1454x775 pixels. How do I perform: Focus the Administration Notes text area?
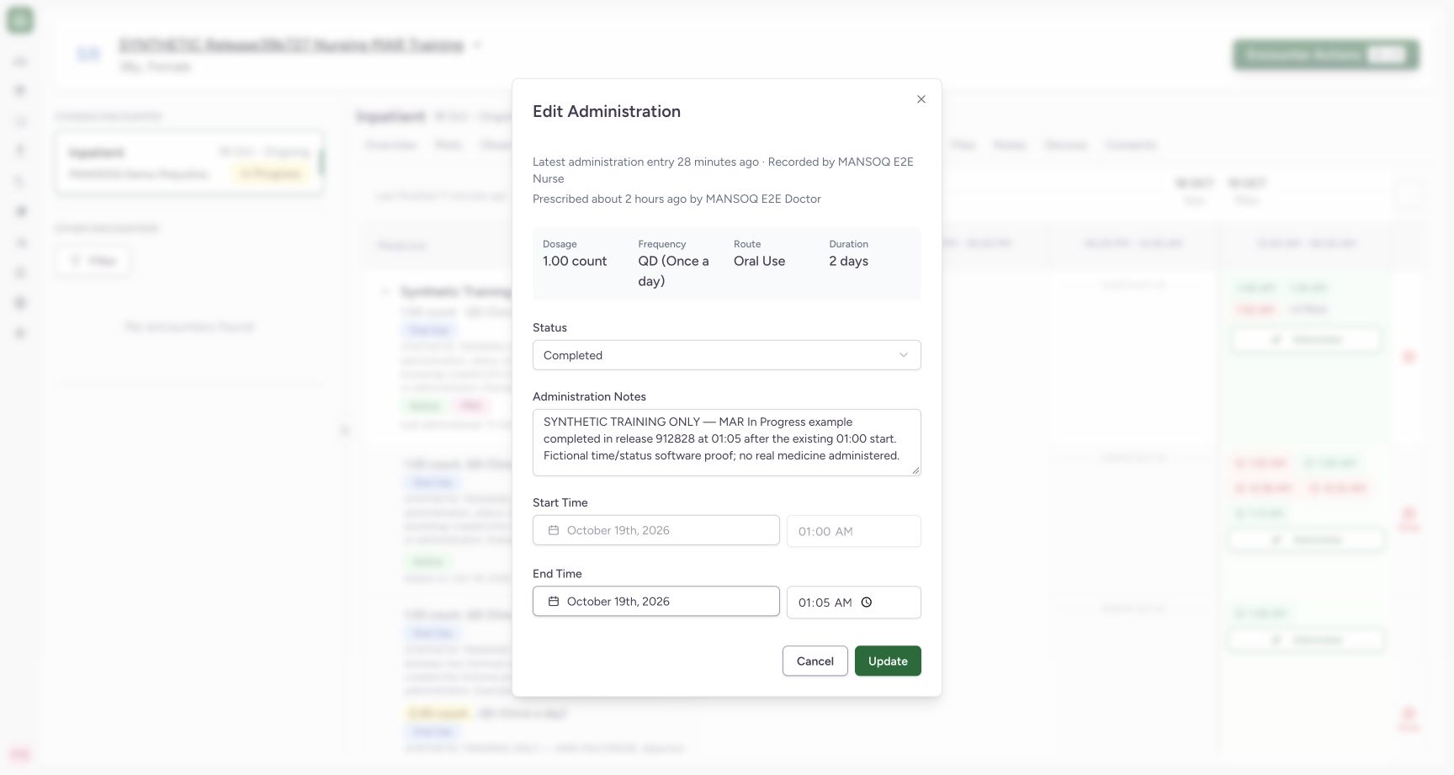(727, 443)
